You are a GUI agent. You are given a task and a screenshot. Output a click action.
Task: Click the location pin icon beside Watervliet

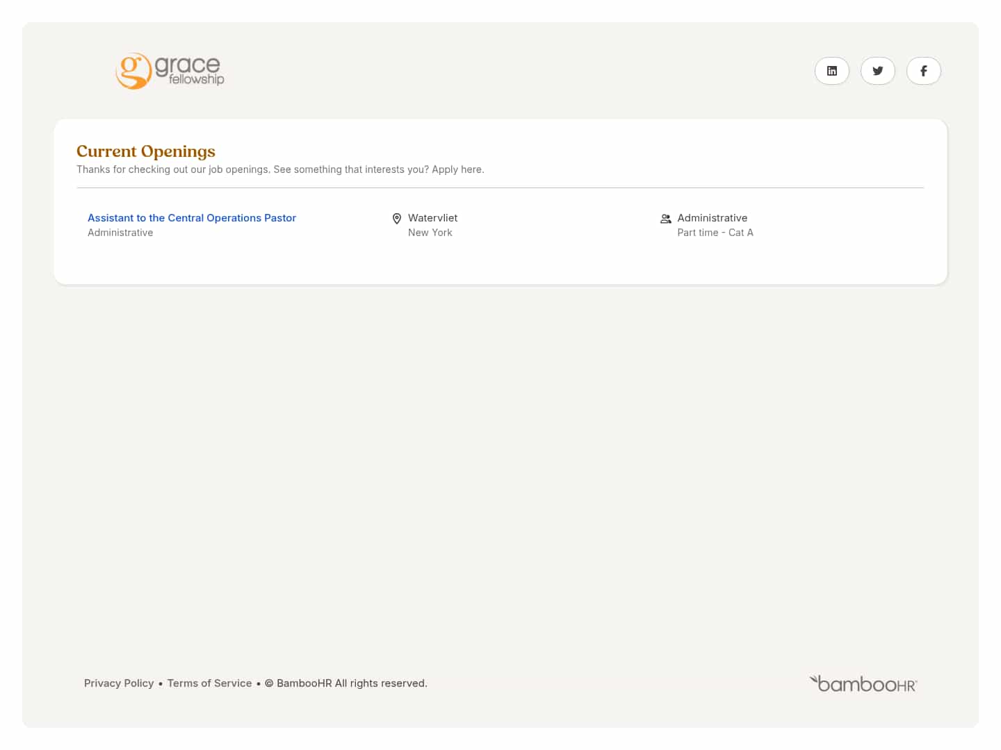pyautogui.click(x=397, y=219)
